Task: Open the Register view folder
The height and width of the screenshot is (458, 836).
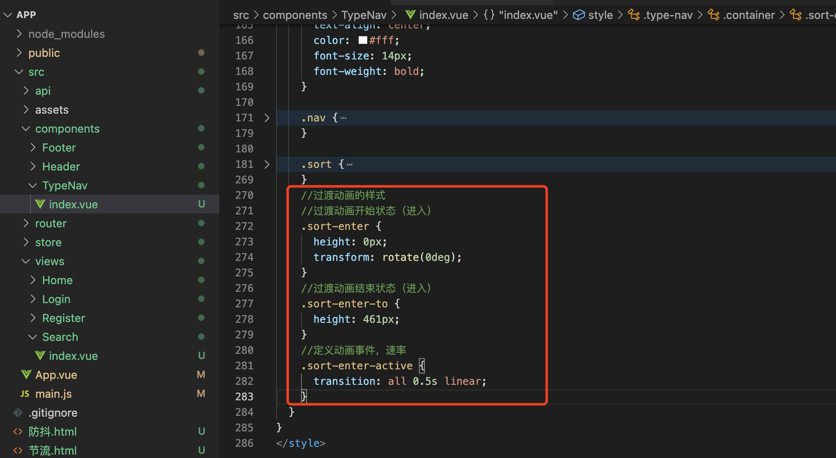Action: click(110, 318)
